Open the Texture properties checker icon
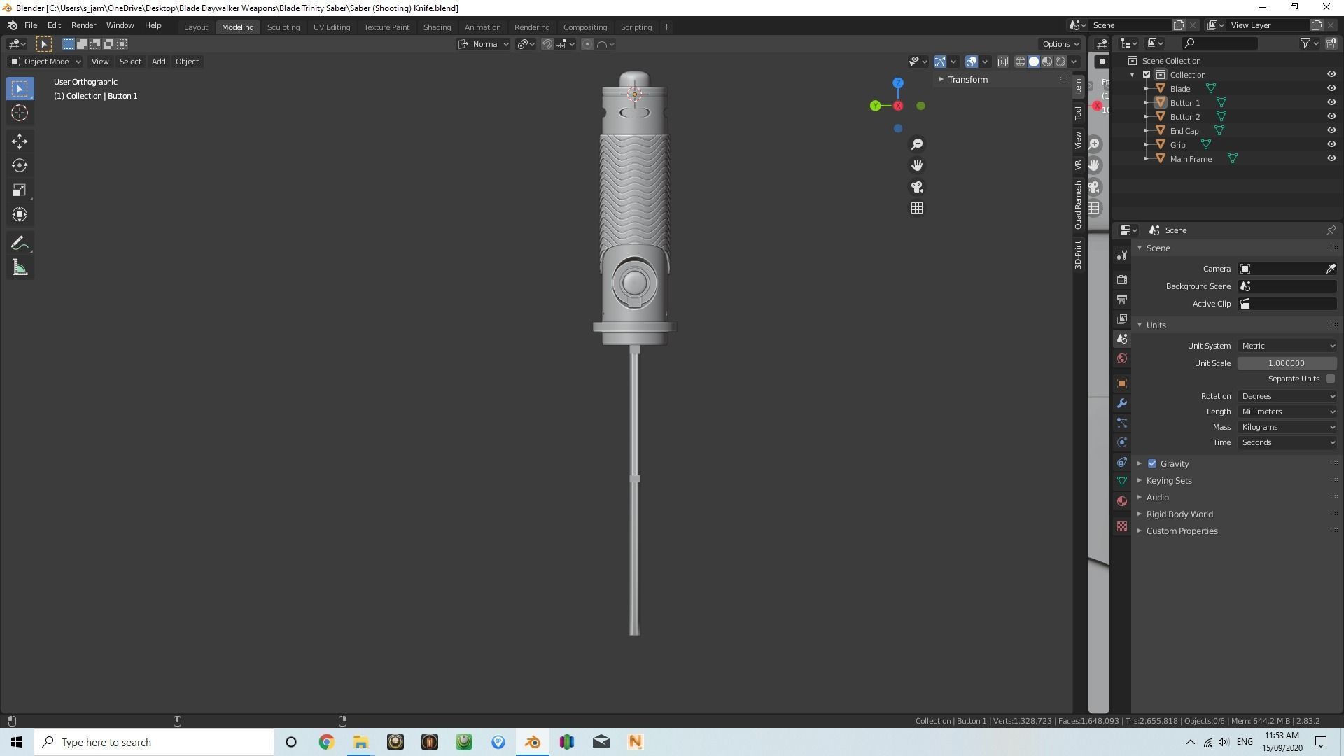Viewport: 1344px width, 756px height. point(1122,526)
